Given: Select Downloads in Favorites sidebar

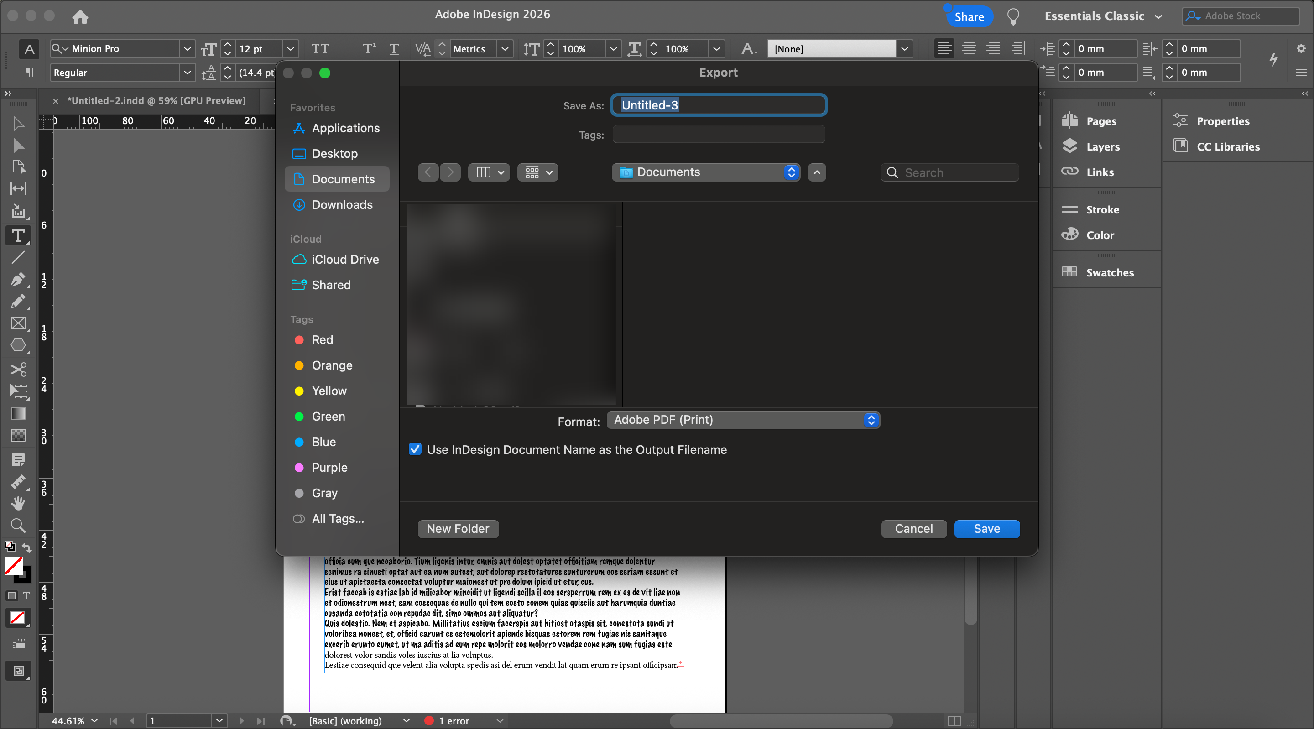Looking at the screenshot, I should pyautogui.click(x=342, y=204).
